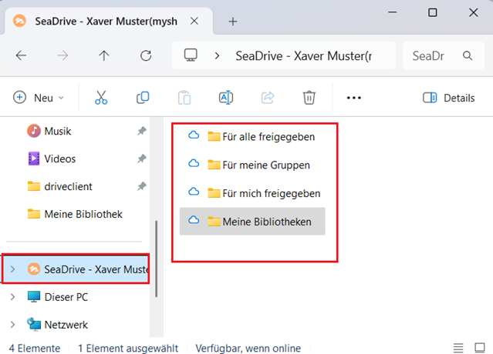
Task: Click the Share icon in toolbar
Action: (268, 98)
